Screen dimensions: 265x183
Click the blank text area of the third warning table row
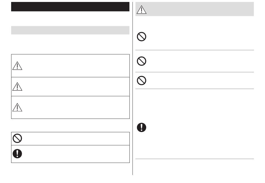(76, 107)
